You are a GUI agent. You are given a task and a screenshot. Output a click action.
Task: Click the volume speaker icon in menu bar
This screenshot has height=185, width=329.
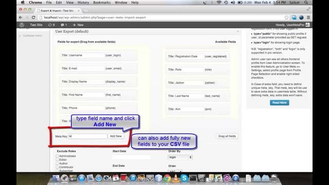233,3
